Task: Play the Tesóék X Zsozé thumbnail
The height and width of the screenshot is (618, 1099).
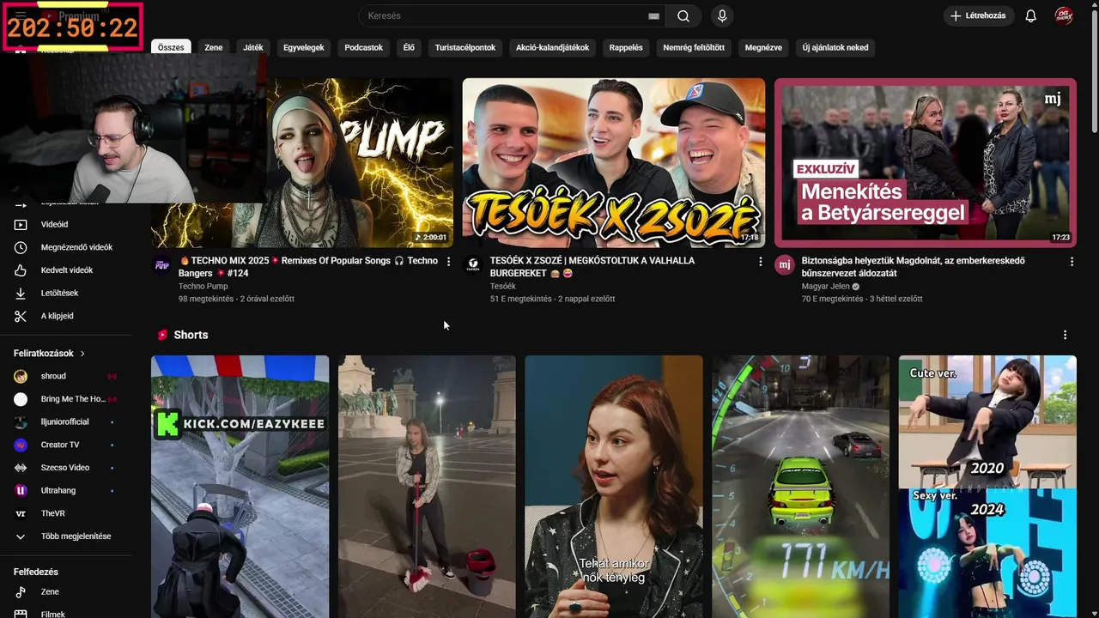Action: [614, 163]
